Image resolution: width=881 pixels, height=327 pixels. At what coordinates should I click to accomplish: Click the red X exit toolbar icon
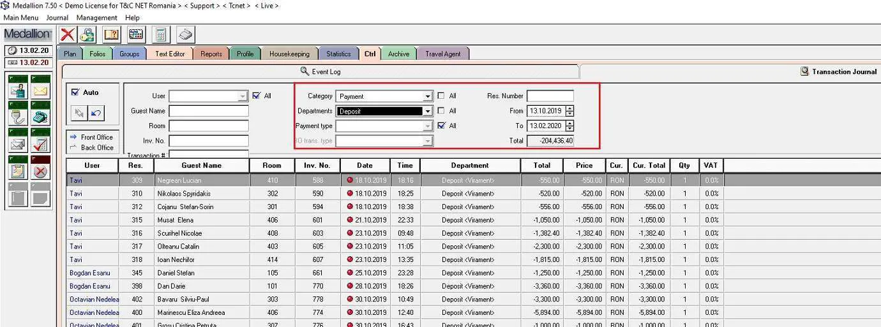pos(68,34)
